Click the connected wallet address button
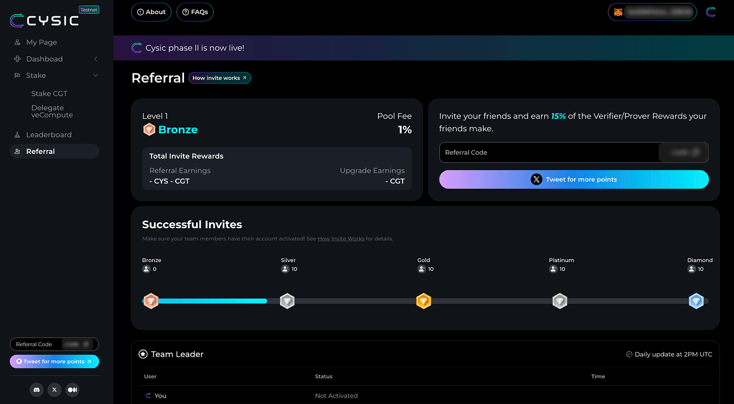734x404 pixels. (x=652, y=12)
